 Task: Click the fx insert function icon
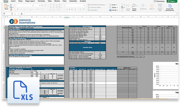(22, 14)
